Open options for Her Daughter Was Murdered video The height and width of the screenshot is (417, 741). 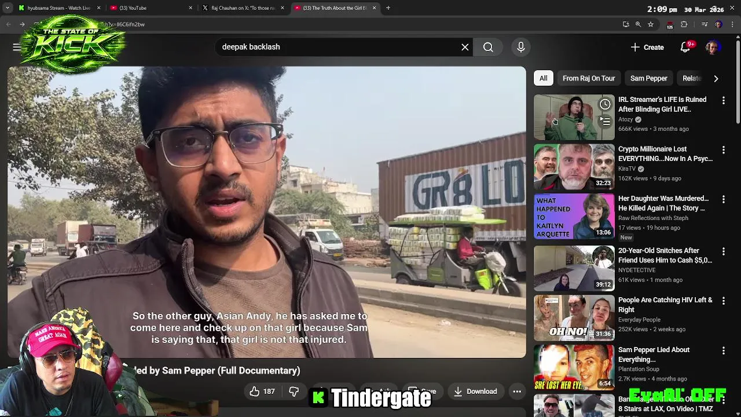(723, 199)
